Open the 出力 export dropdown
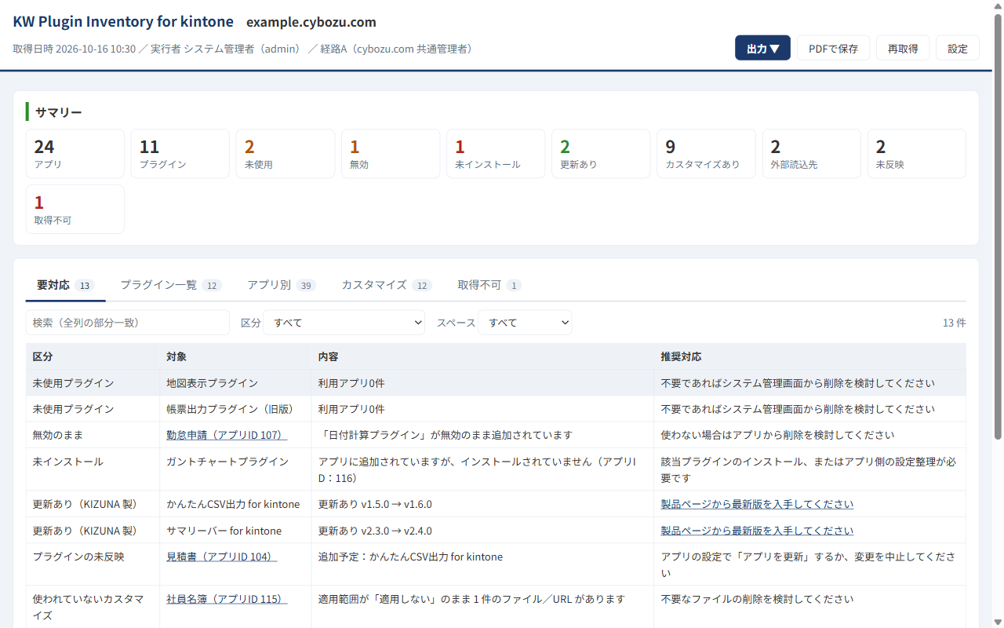Viewport: 1004px width, 628px height. point(762,48)
